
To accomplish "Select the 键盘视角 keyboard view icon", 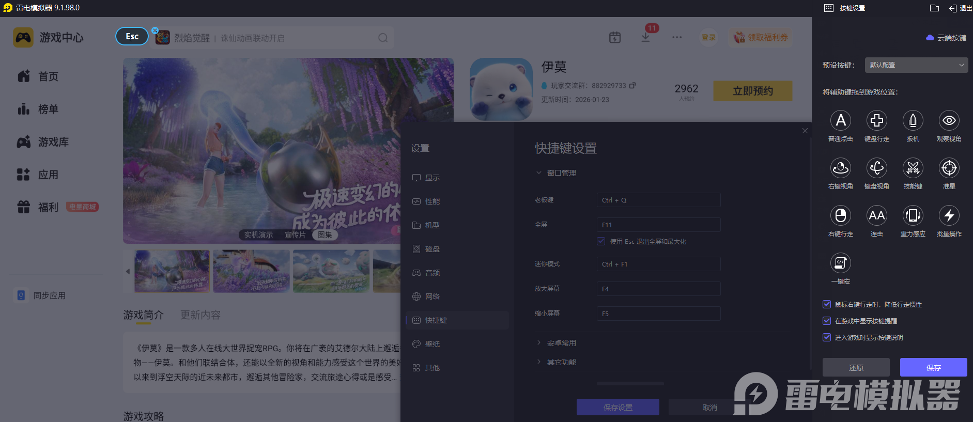I will click(877, 168).
